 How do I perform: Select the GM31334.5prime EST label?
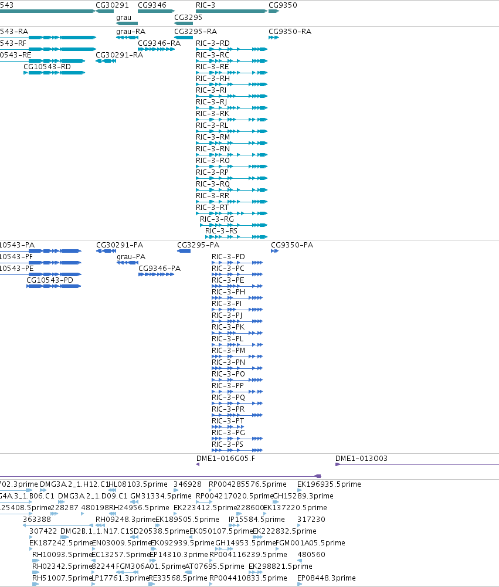click(161, 496)
